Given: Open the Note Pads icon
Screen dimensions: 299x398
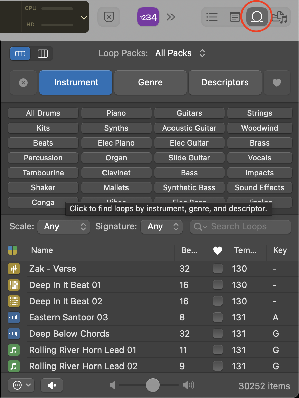Looking at the screenshot, I should tap(235, 17).
